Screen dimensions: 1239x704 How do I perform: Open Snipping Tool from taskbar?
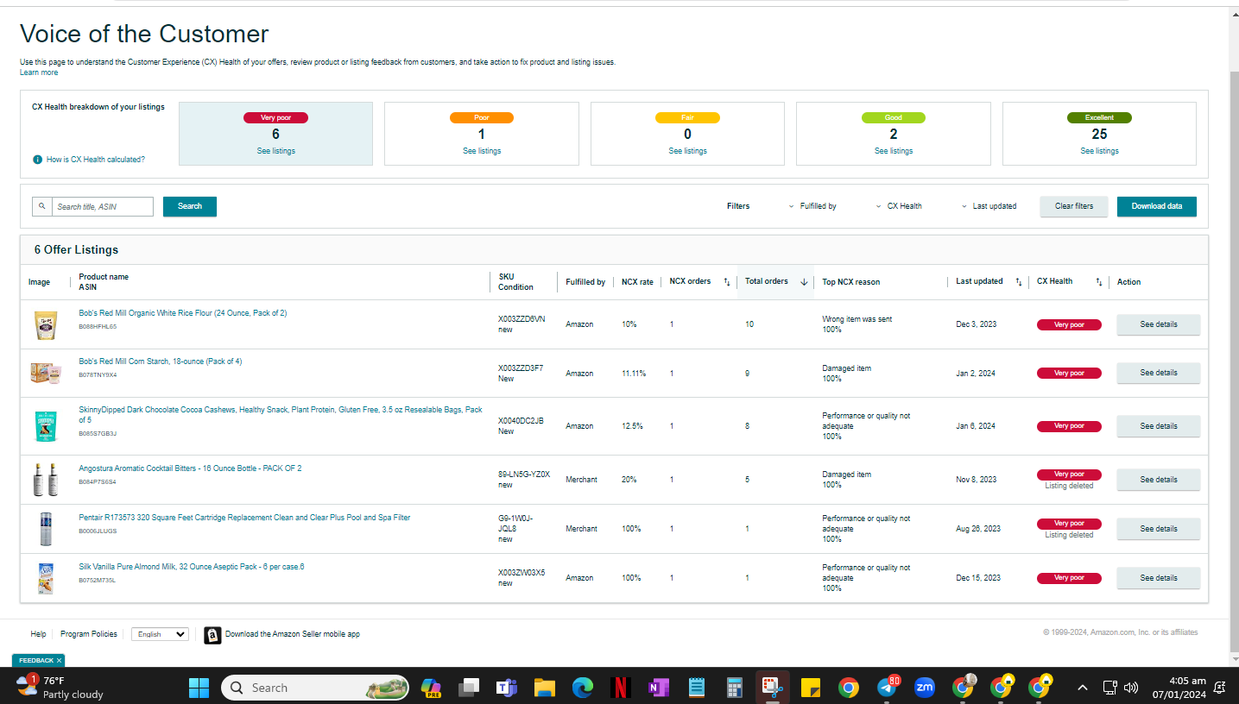coord(772,688)
